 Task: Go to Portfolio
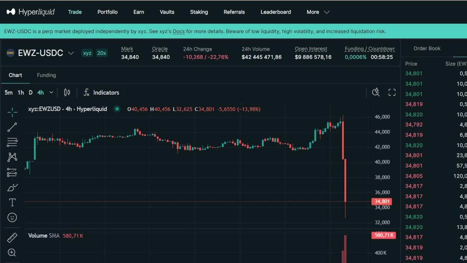(107, 12)
